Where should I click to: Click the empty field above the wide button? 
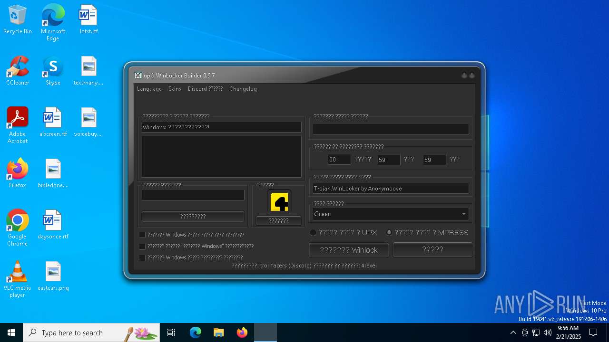pyautogui.click(x=193, y=195)
